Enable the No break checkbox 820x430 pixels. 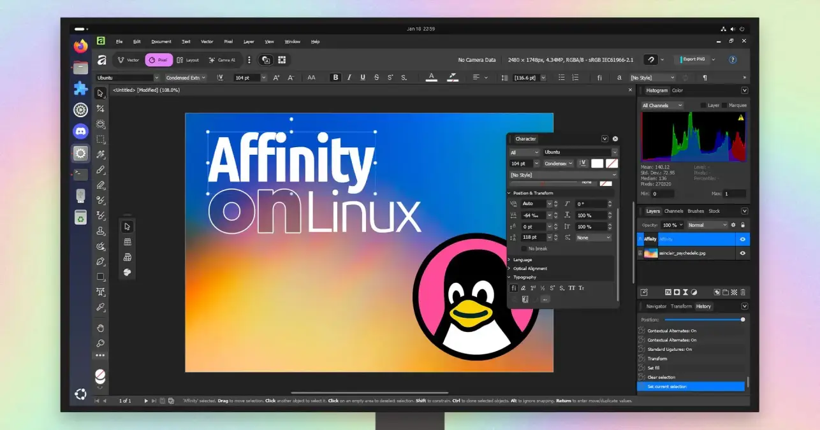click(x=524, y=248)
